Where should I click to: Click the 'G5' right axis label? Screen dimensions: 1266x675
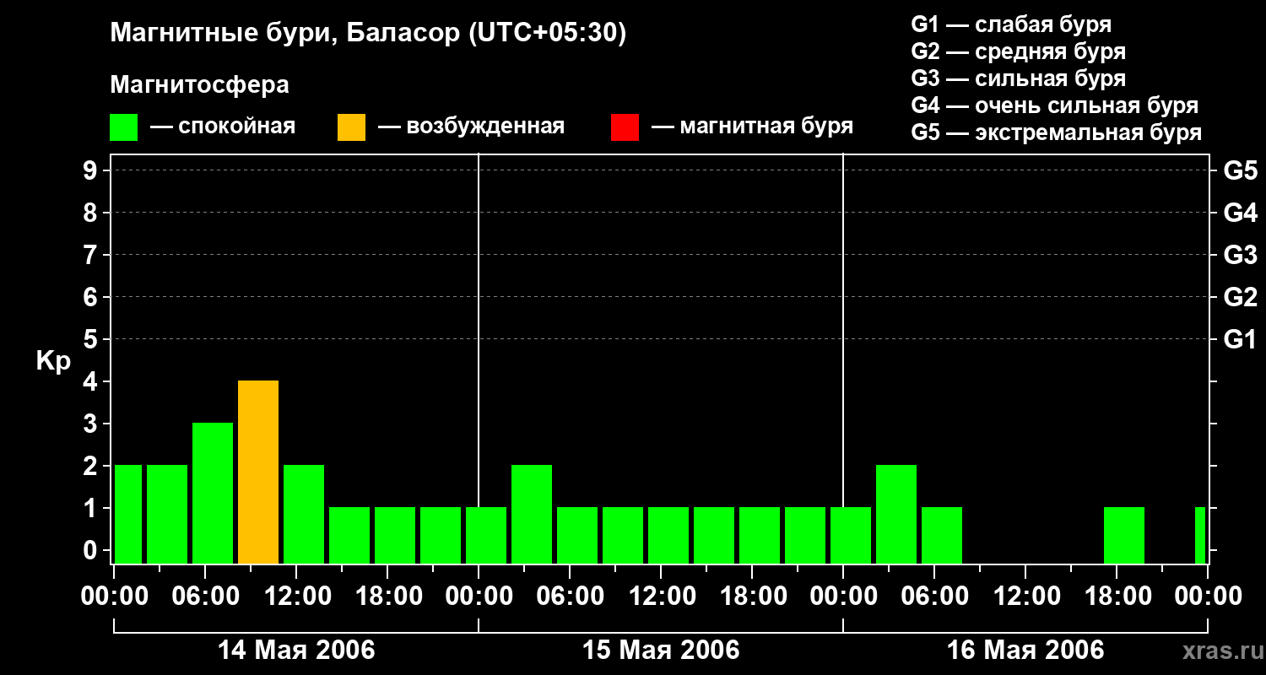[1240, 170]
